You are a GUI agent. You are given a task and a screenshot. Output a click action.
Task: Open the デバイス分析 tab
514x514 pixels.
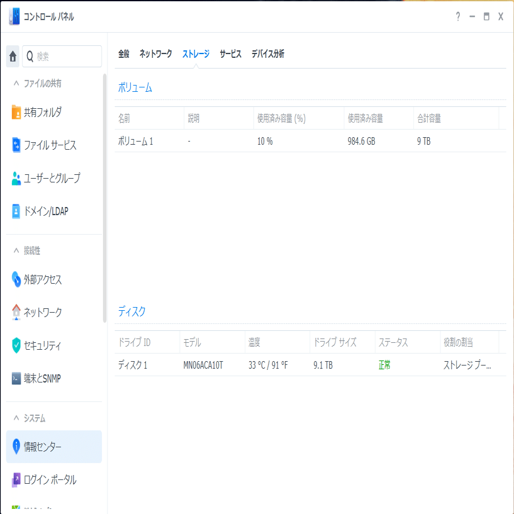[x=267, y=54]
